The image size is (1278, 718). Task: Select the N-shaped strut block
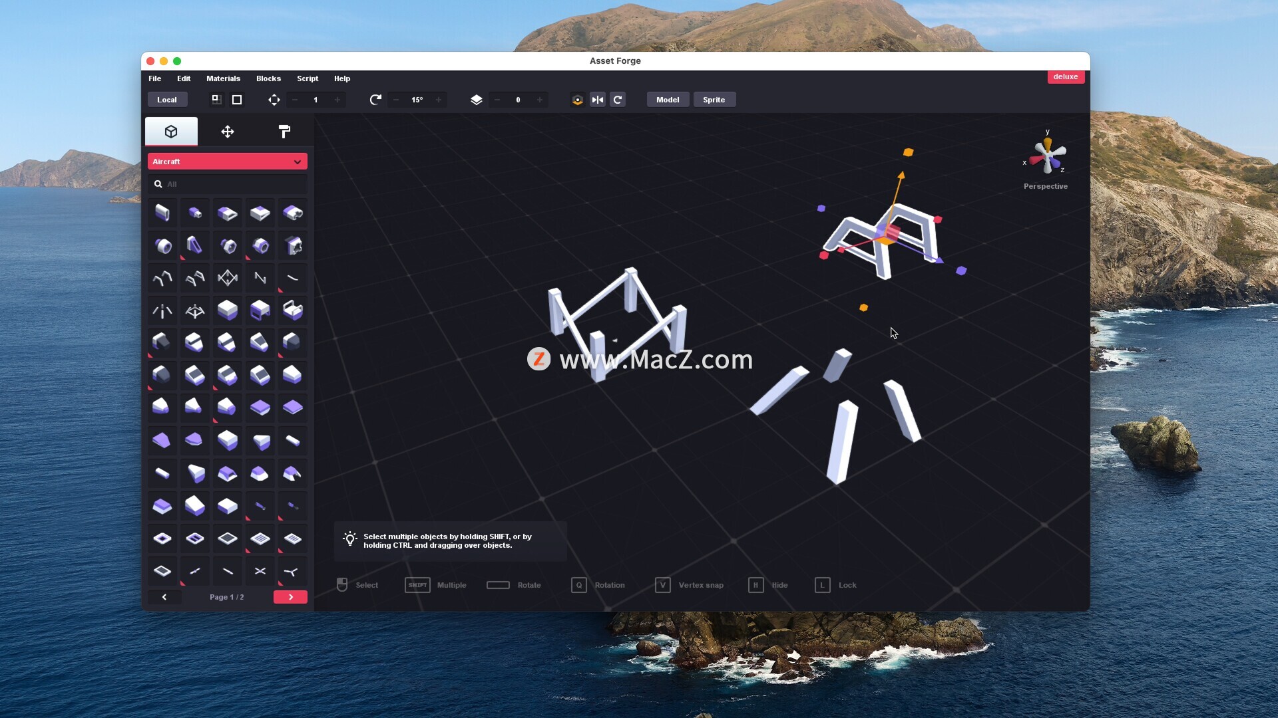click(260, 278)
